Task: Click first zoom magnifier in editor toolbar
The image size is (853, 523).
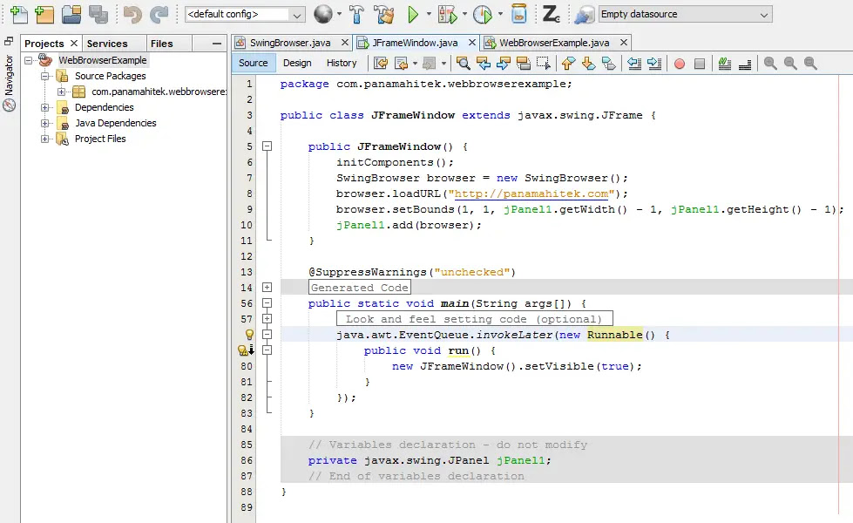Action: [769, 63]
